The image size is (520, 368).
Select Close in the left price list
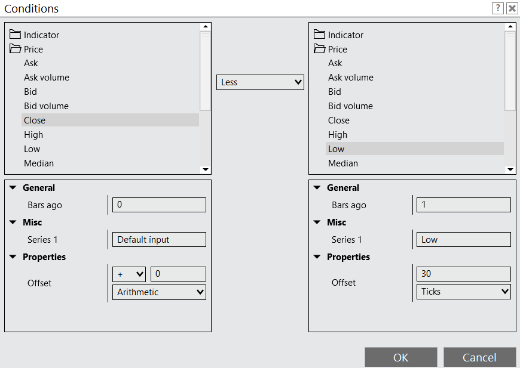[x=110, y=120]
